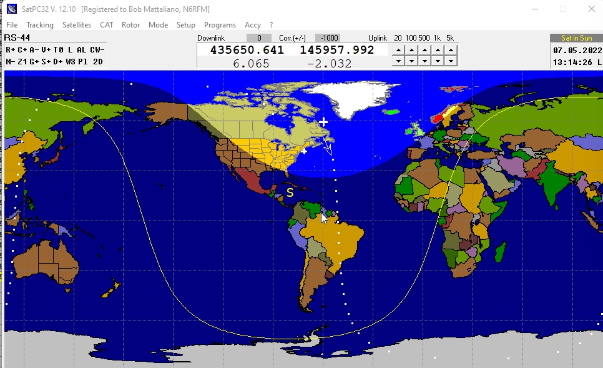Open the Accy menu

tap(253, 24)
